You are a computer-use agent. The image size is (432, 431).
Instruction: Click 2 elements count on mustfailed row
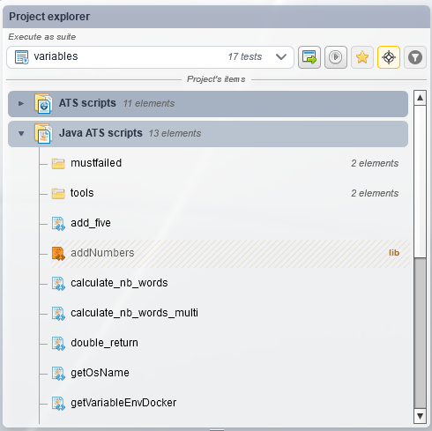[x=375, y=163]
